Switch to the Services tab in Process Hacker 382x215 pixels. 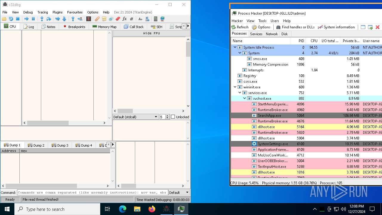[256, 34]
